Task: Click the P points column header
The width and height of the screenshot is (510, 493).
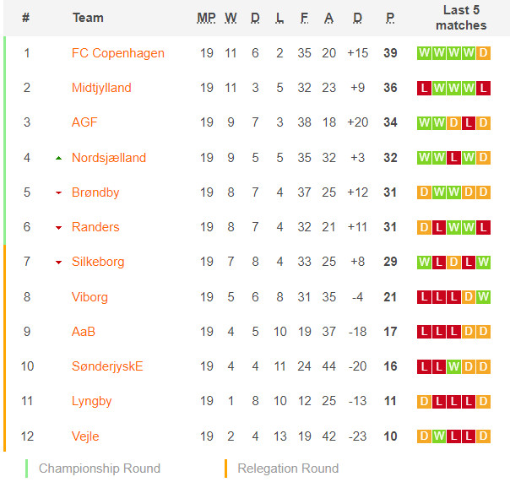Action: pyautogui.click(x=390, y=18)
